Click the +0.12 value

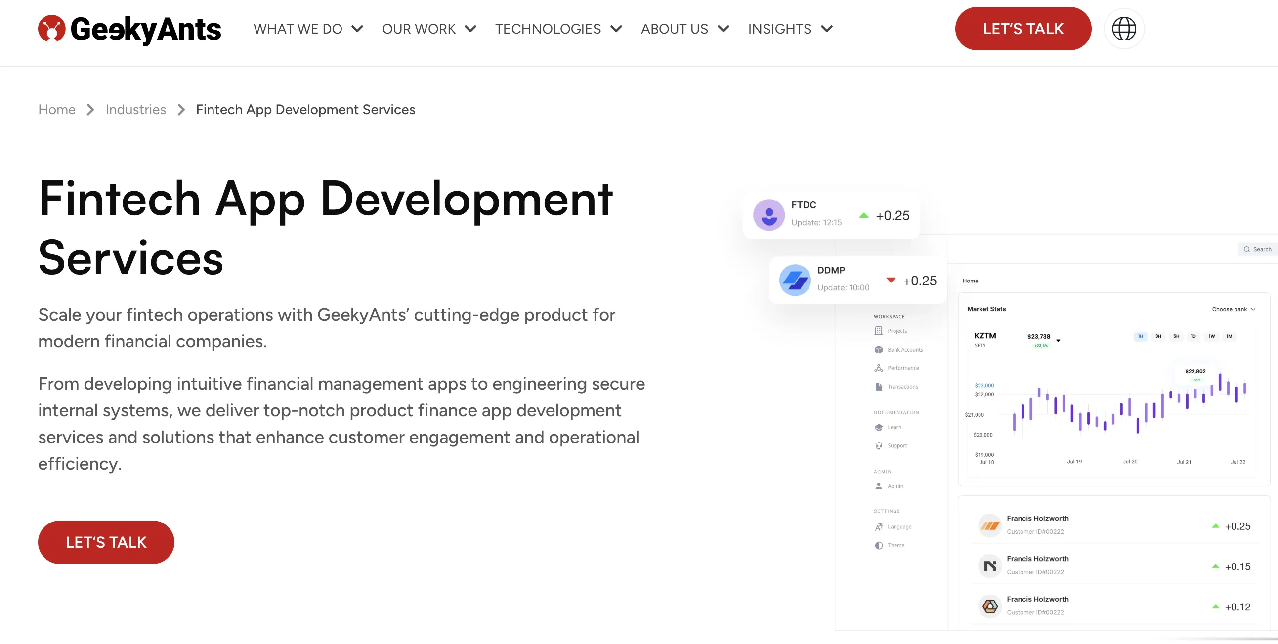(x=1237, y=607)
